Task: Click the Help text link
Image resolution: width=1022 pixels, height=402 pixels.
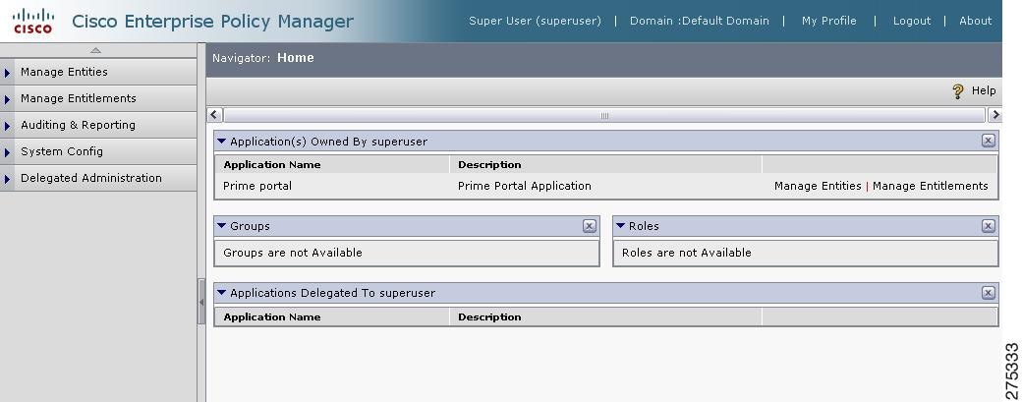Action: coord(984,90)
